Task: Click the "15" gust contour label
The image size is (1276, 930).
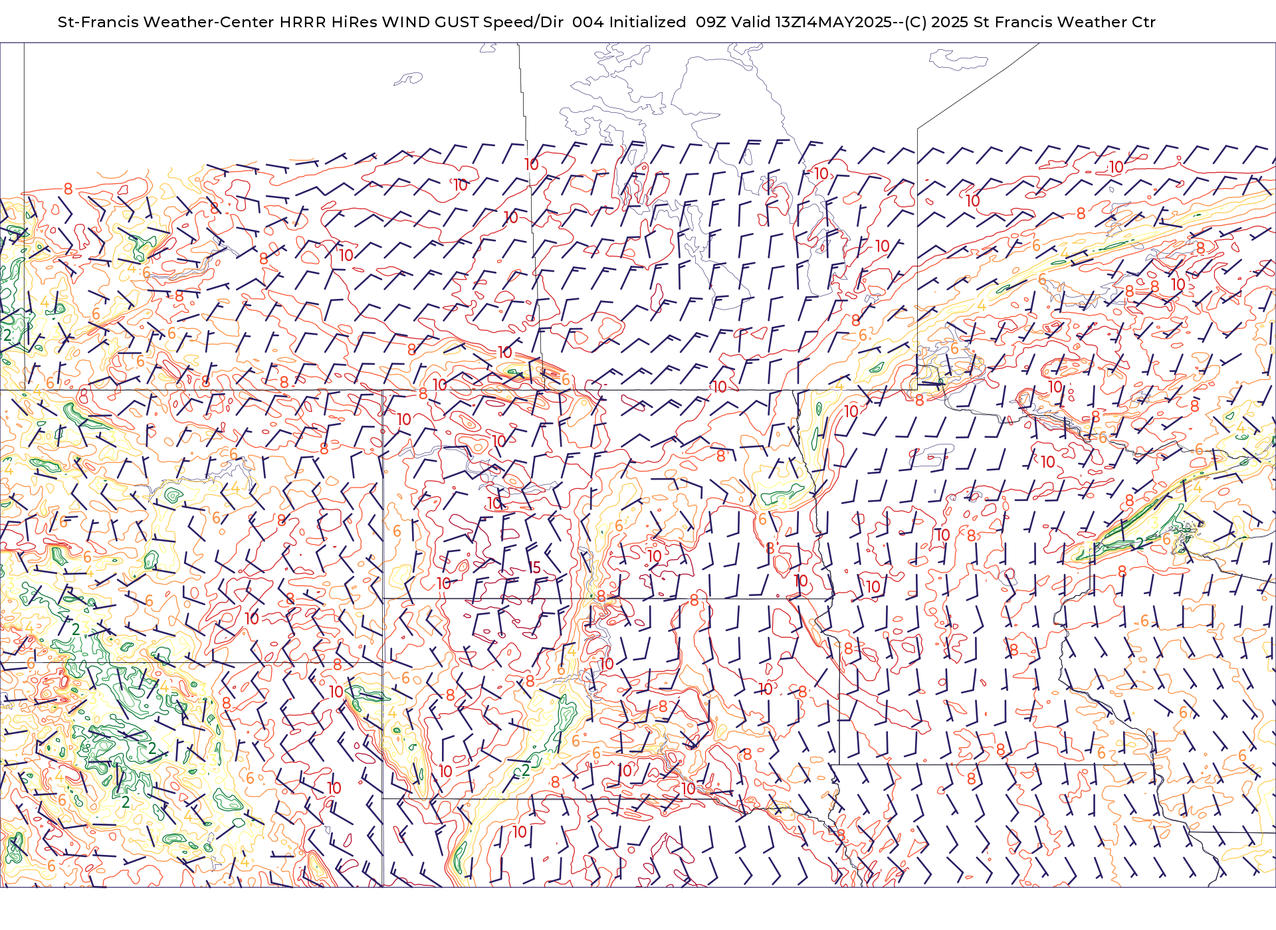Action: tap(535, 568)
